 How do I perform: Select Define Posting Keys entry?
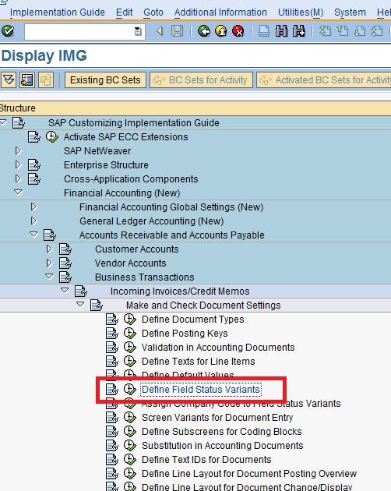pyautogui.click(x=185, y=334)
